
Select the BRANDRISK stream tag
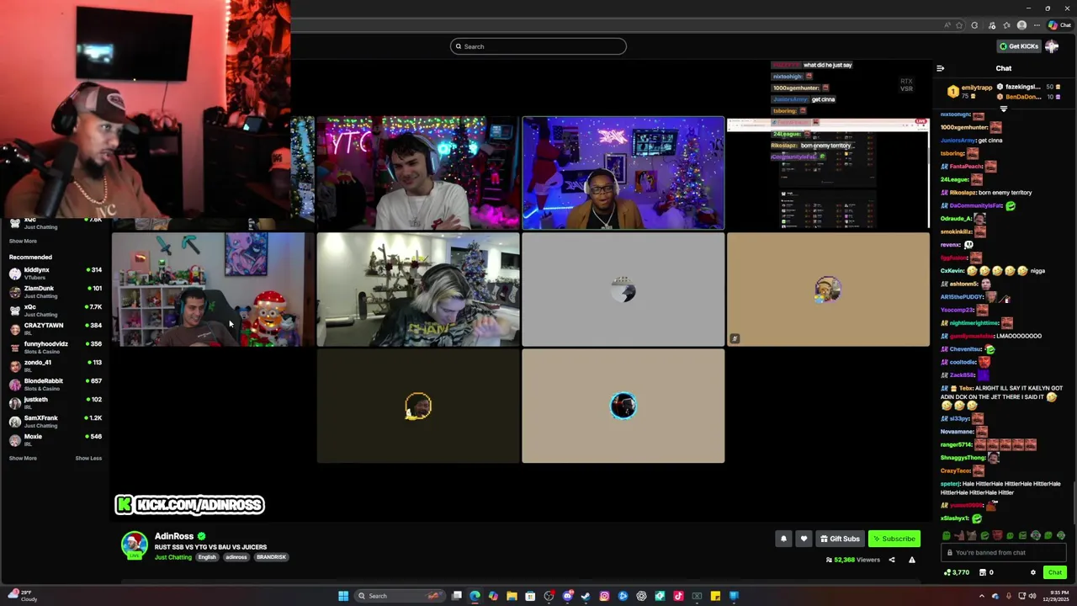(271, 557)
